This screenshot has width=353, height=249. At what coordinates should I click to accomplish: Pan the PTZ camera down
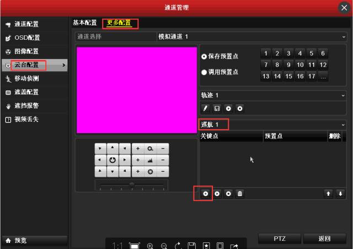tap(113, 172)
